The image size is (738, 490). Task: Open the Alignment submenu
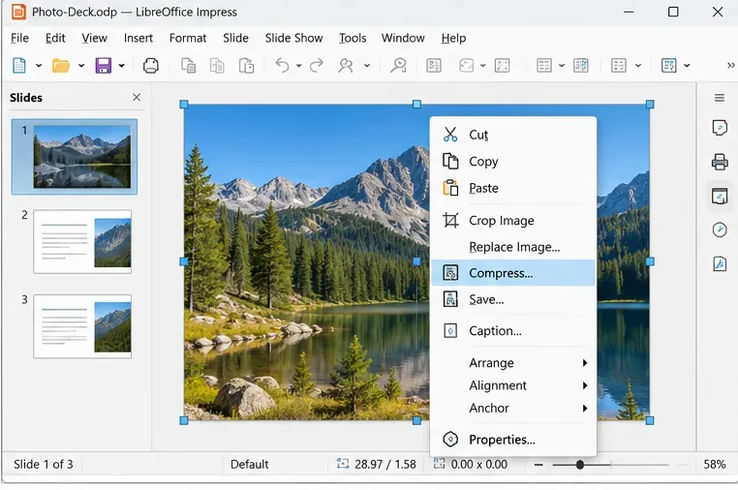tap(513, 385)
